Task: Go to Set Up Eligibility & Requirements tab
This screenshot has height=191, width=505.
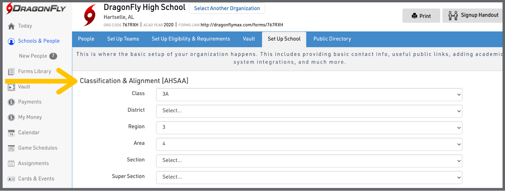Action: click(x=191, y=39)
